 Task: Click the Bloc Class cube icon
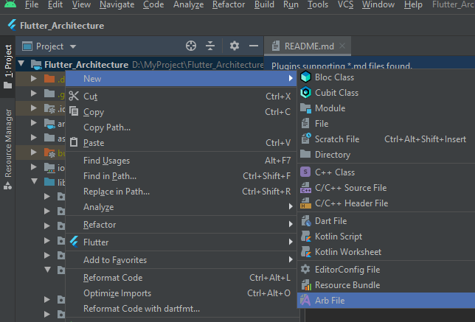click(x=305, y=77)
